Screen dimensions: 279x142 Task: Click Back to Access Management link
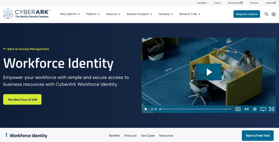[x=26, y=49]
